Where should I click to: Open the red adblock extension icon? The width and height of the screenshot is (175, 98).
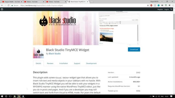tap(151, 5)
